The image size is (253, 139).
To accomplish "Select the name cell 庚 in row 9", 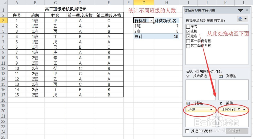I will (55, 52).
